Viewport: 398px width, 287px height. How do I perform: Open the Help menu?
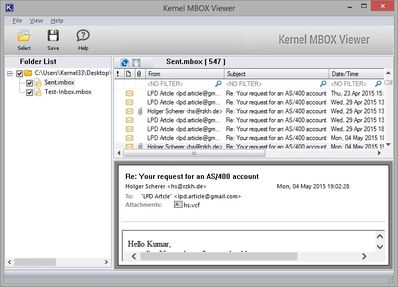[x=57, y=20]
